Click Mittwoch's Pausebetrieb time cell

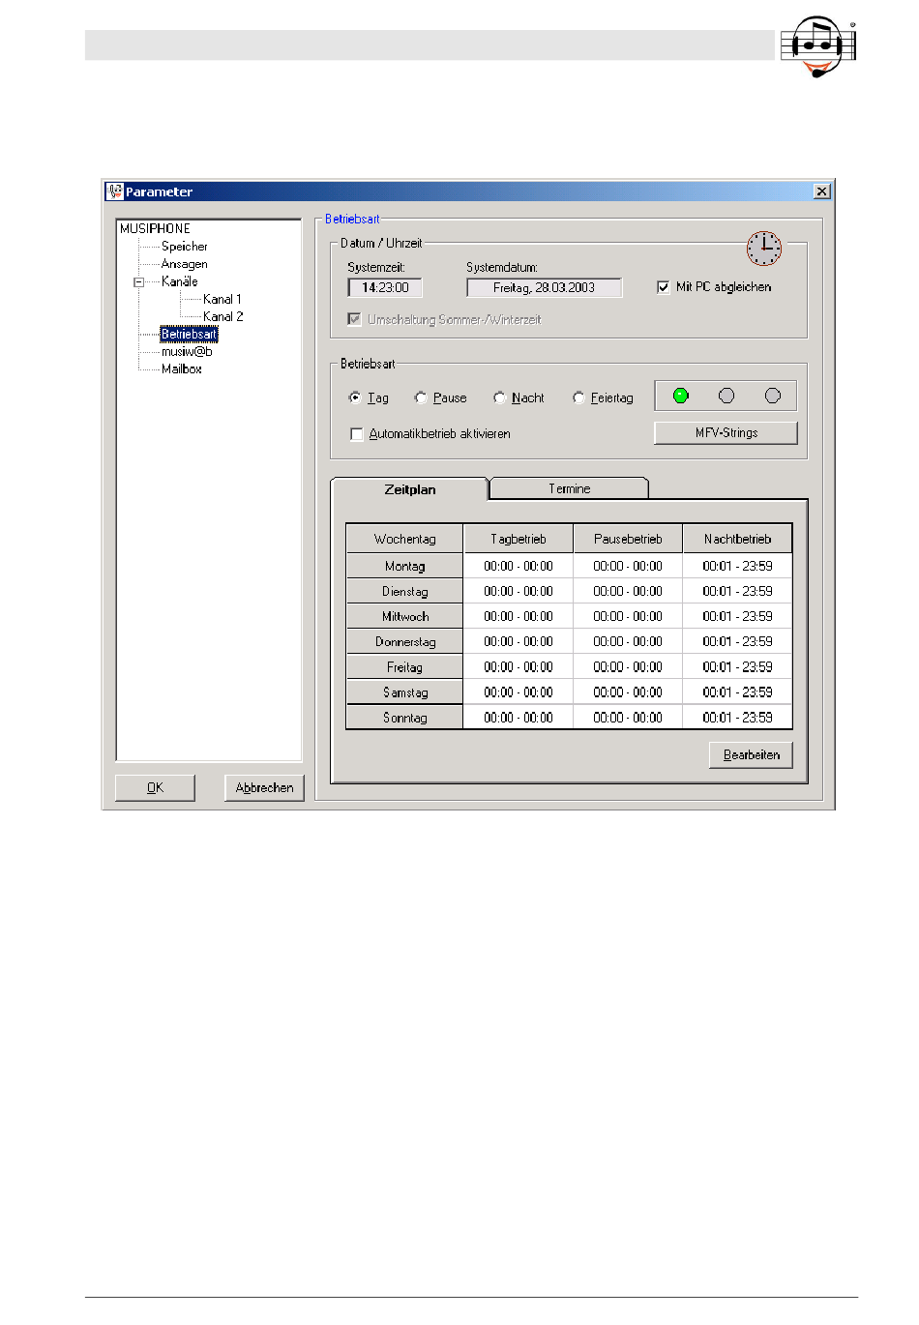628,616
